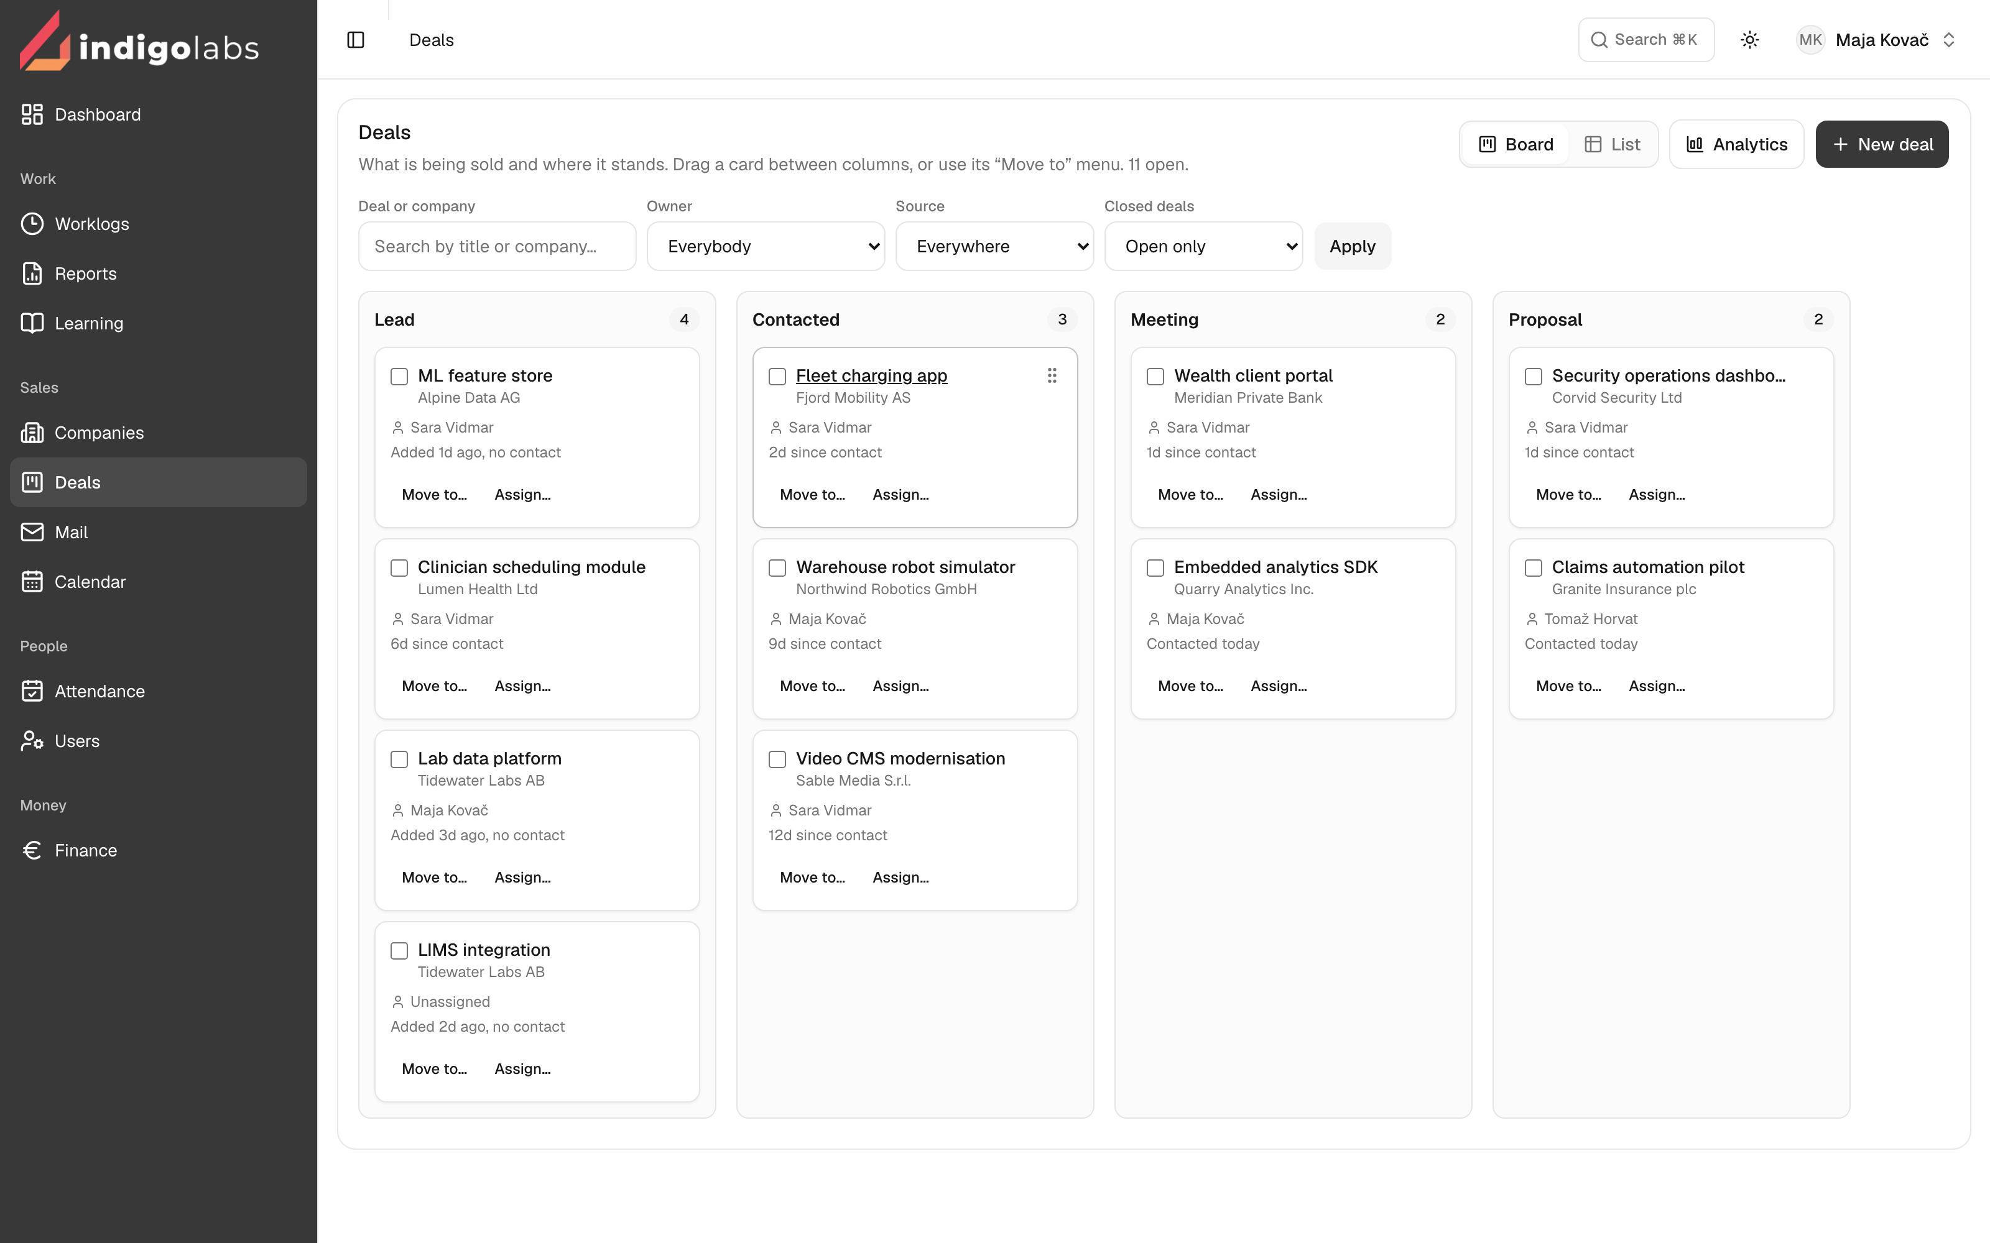Viewport: 1990px width, 1243px height.
Task: Toggle the sidebar panel icon
Action: click(x=355, y=39)
